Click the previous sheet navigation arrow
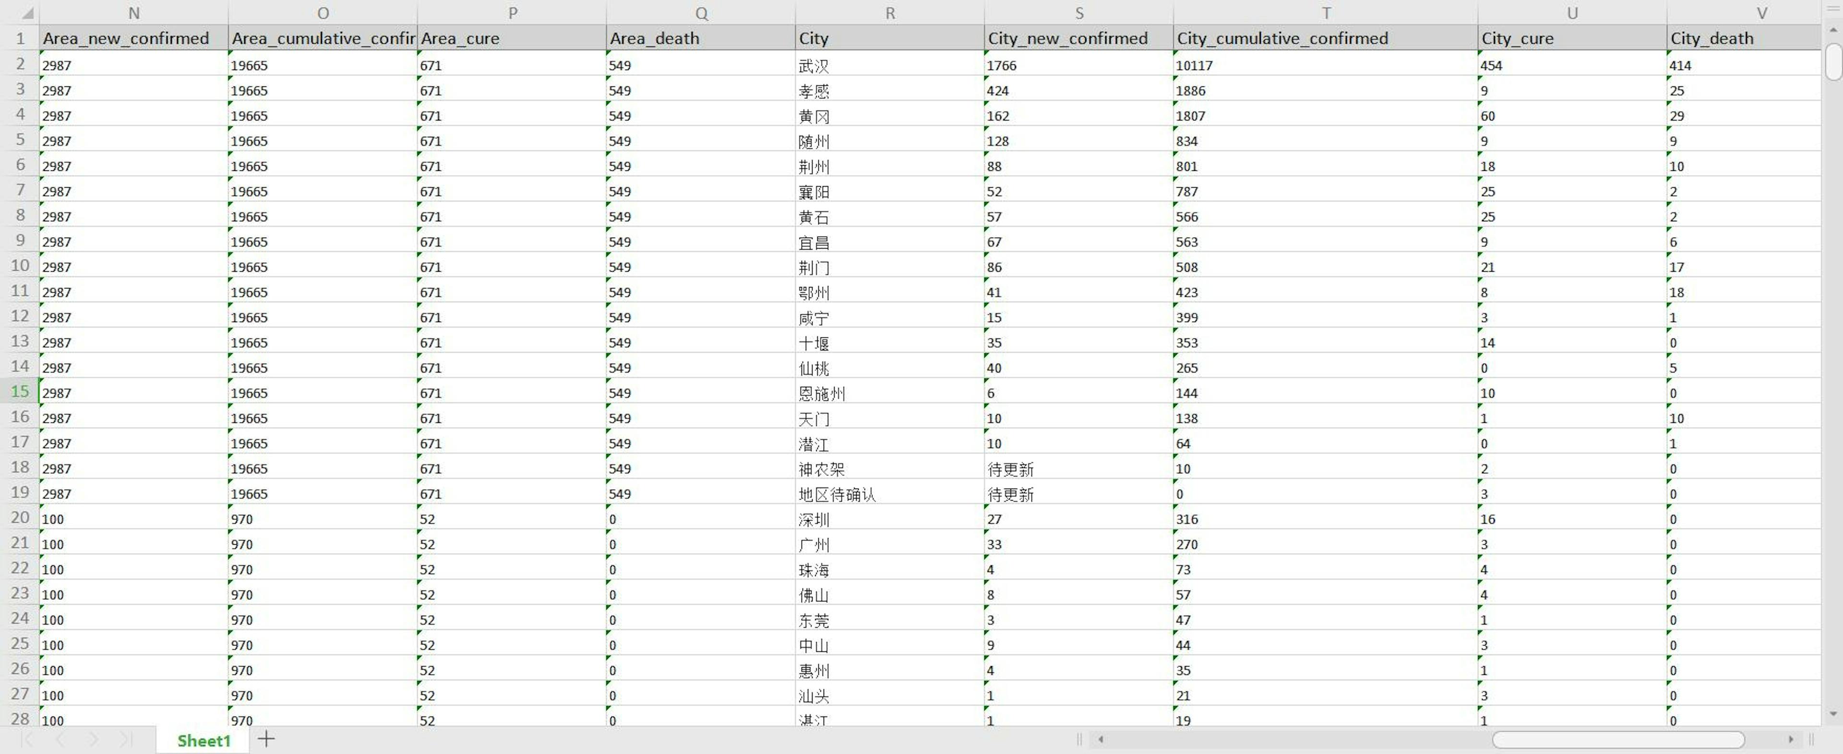Image resolution: width=1843 pixels, height=754 pixels. pos(60,739)
